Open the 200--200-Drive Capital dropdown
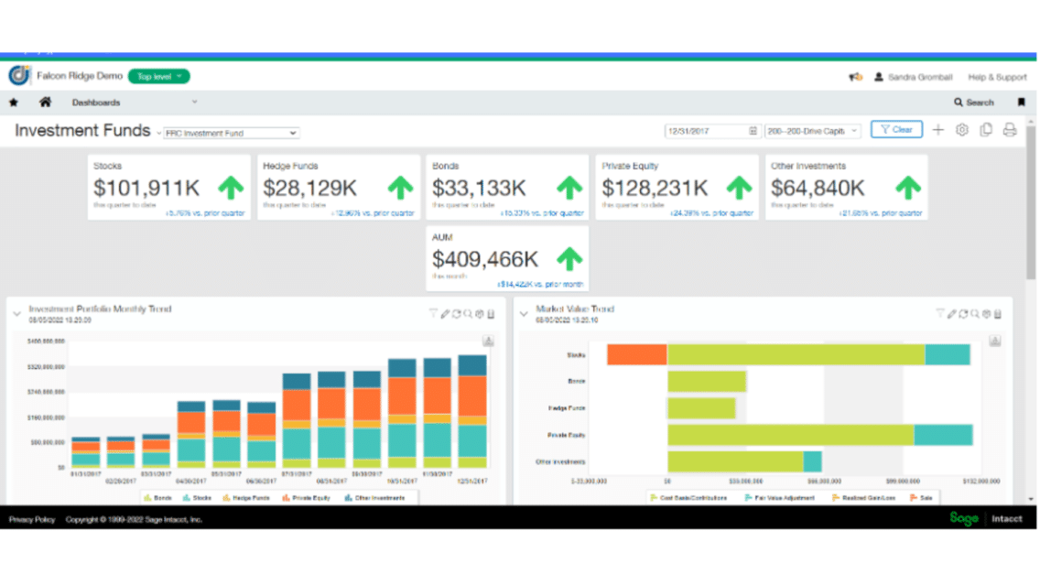The image size is (1040, 585). (813, 131)
